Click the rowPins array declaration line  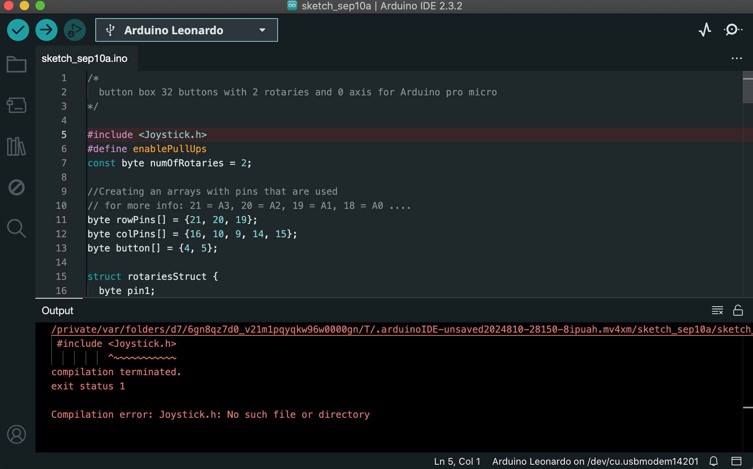click(x=172, y=220)
